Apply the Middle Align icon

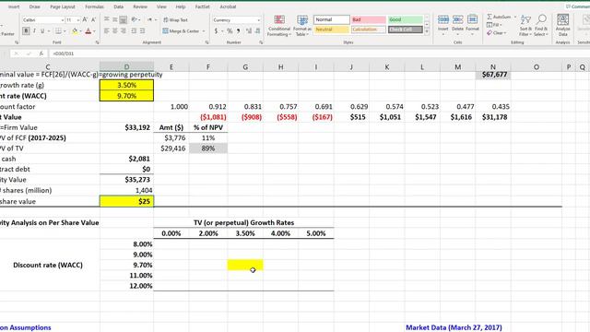[114, 19]
